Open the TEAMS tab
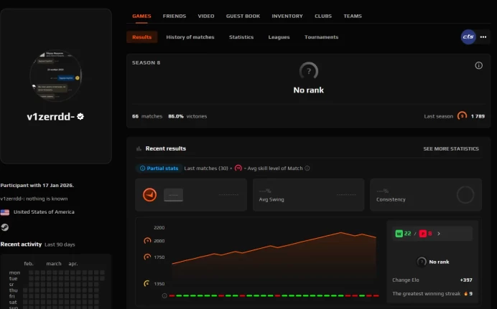The height and width of the screenshot is (309, 497). (353, 16)
